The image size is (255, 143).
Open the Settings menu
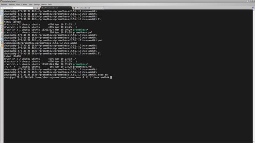coord(37,4)
